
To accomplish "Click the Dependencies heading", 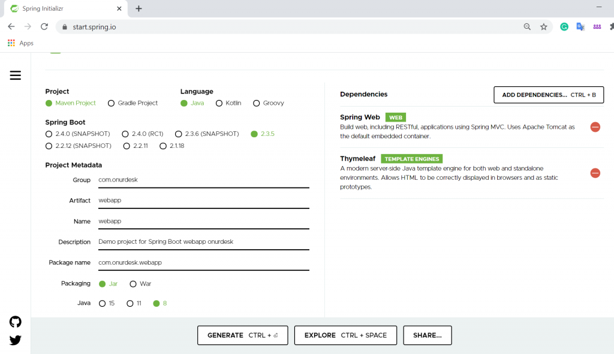I will [363, 94].
